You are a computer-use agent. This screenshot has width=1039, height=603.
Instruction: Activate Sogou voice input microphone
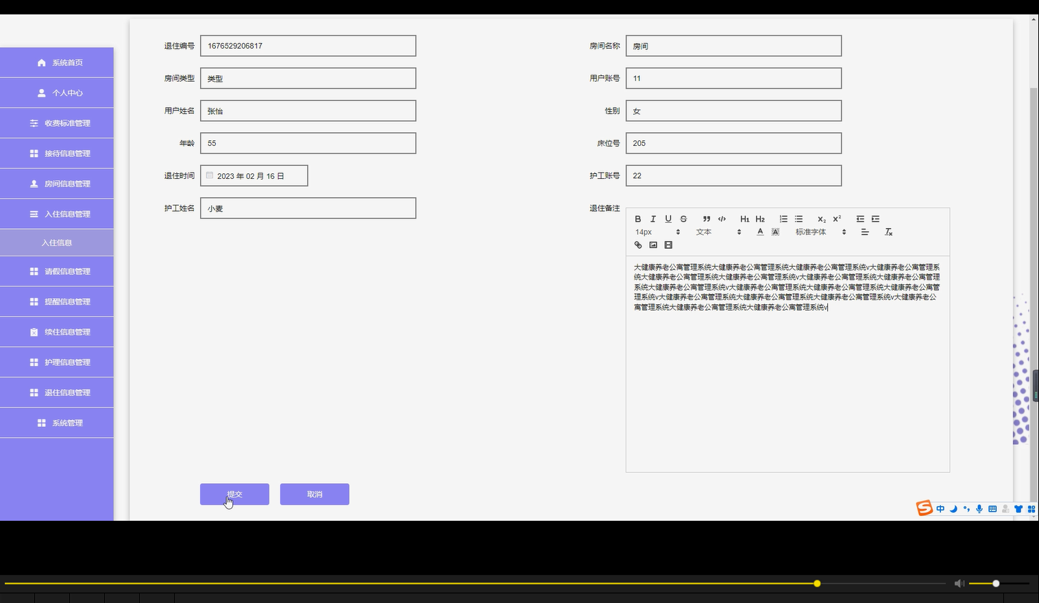pyautogui.click(x=979, y=508)
